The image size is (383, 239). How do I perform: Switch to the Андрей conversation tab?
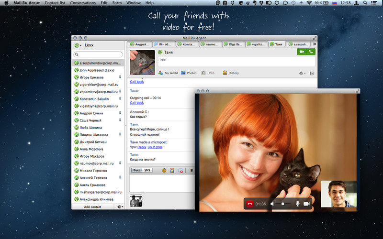tap(139, 44)
